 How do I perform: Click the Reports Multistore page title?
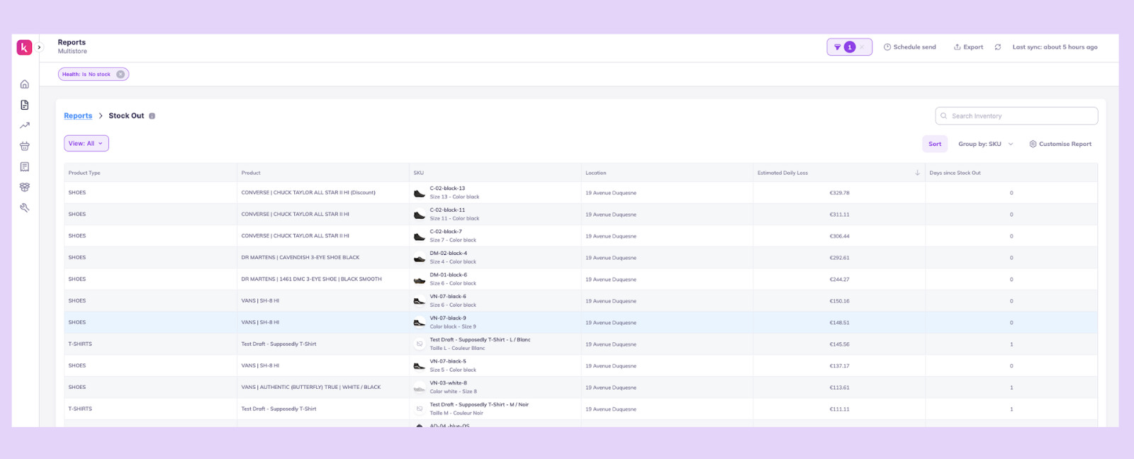coord(72,47)
